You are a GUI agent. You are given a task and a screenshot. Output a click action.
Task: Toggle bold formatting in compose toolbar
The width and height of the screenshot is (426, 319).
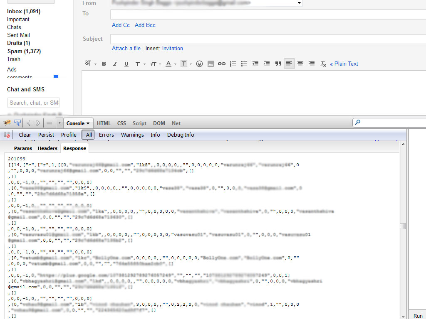[104, 64]
